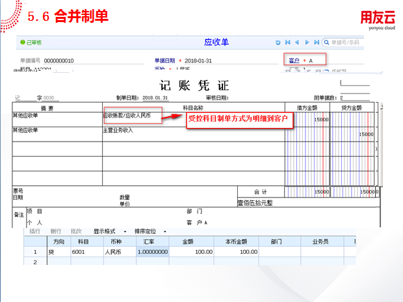Click the 合计 label in the voucher

tap(261, 192)
